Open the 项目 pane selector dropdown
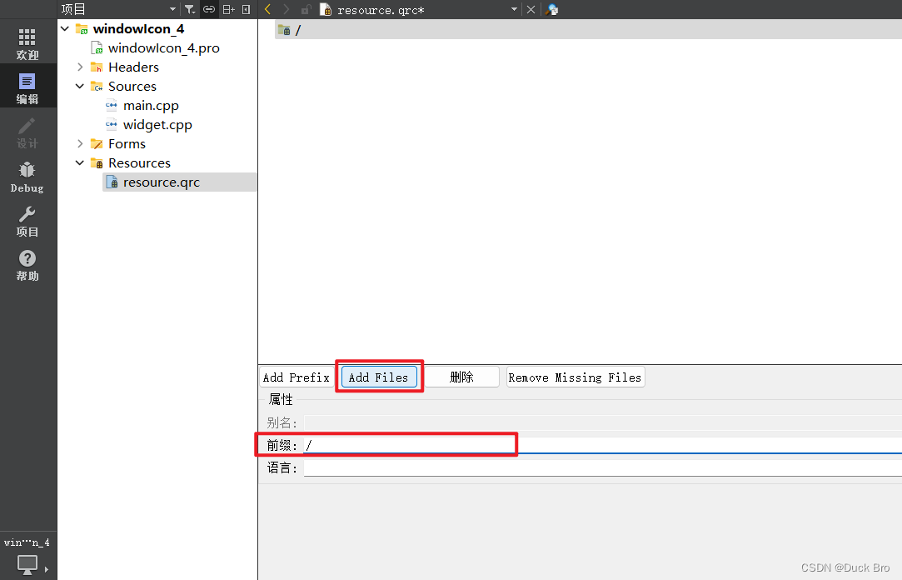This screenshot has width=902, height=580. (172, 9)
